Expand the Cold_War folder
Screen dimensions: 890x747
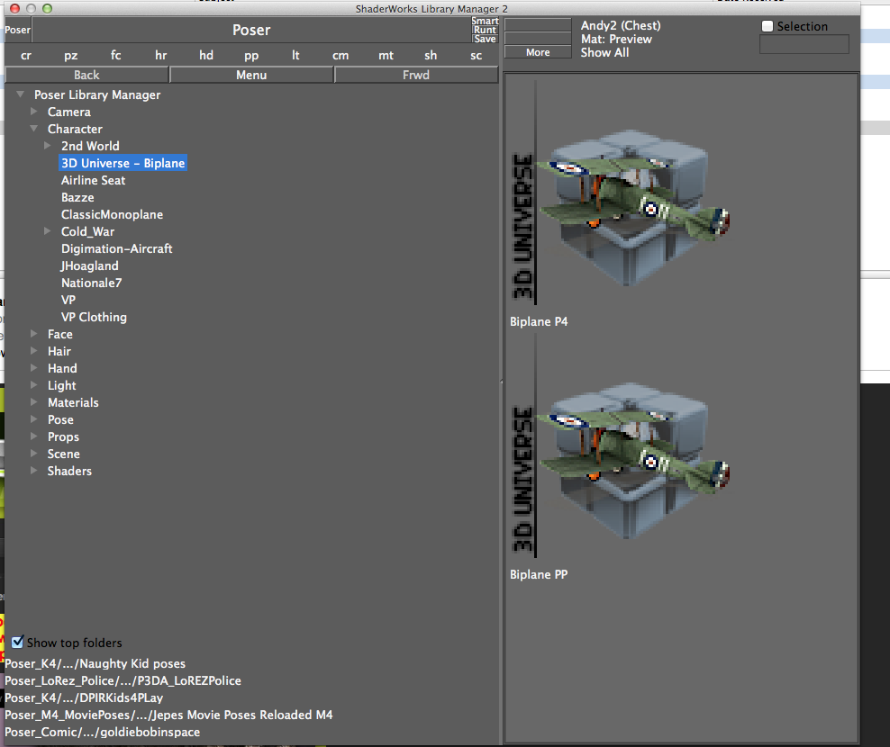tap(48, 231)
